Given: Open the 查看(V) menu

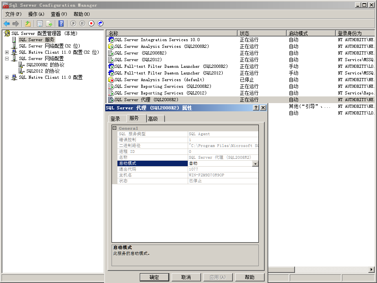Looking at the screenshot, I should click(x=59, y=14).
